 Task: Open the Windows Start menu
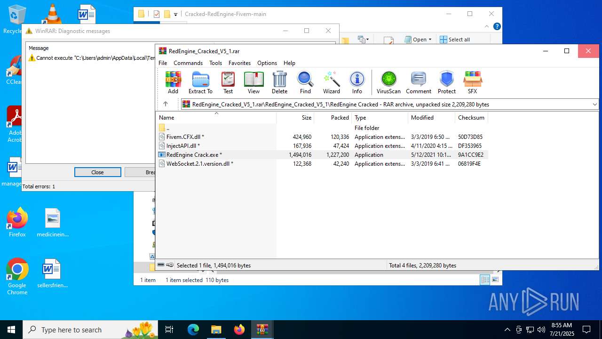(x=11, y=330)
